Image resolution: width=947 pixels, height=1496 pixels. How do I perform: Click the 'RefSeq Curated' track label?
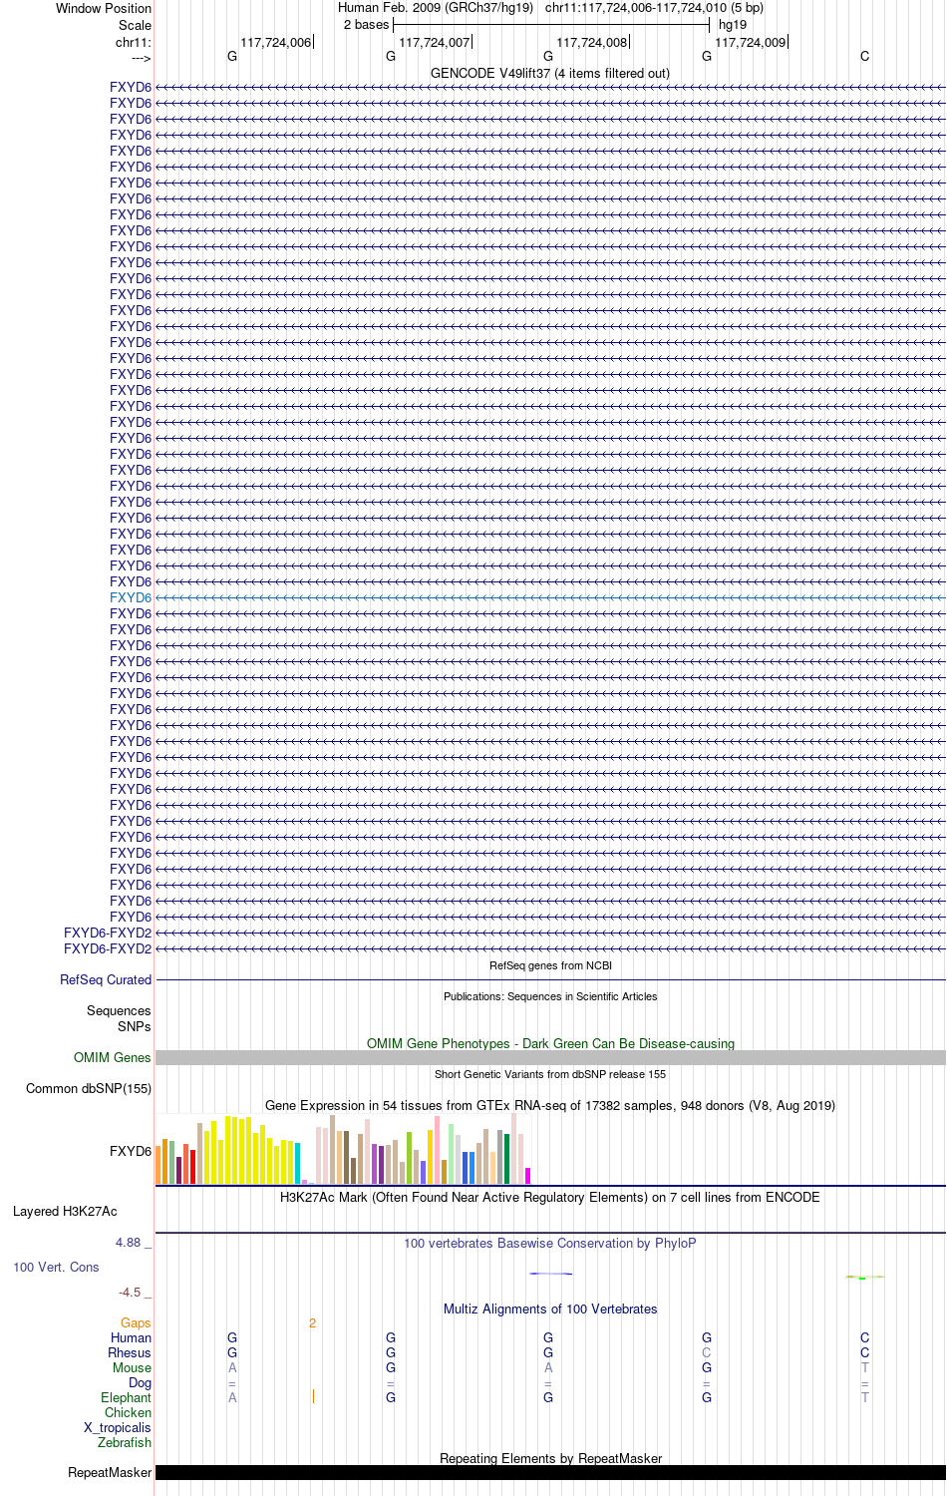tap(106, 980)
